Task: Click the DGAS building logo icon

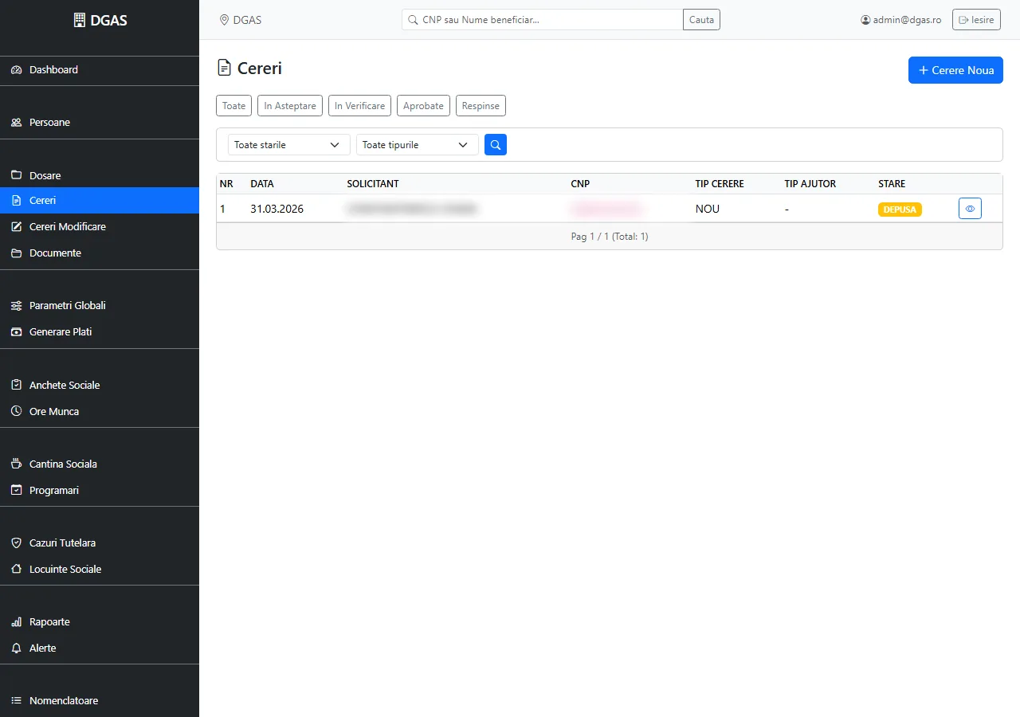Action: [79, 21]
